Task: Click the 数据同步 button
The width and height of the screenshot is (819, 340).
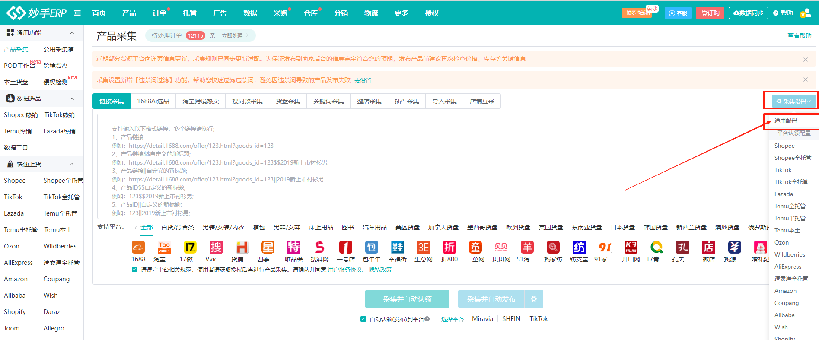Action: tap(749, 13)
